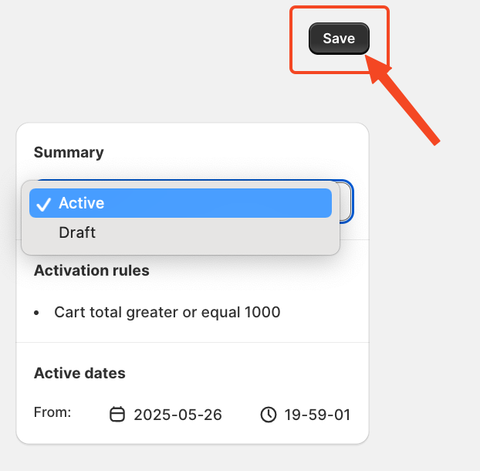Click the checkmark beside Active
Image resolution: width=480 pixels, height=471 pixels.
(x=43, y=205)
